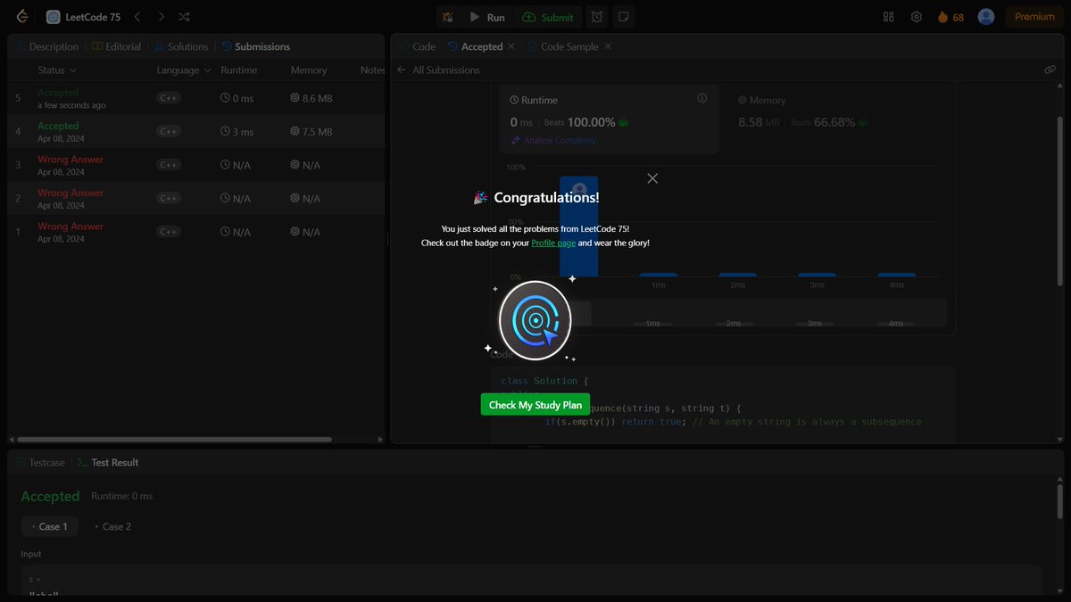Click the Premium button

tap(1034, 17)
